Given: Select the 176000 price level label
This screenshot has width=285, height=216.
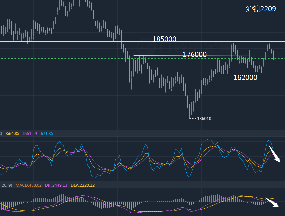Looking at the screenshot, I should tap(195, 54).
